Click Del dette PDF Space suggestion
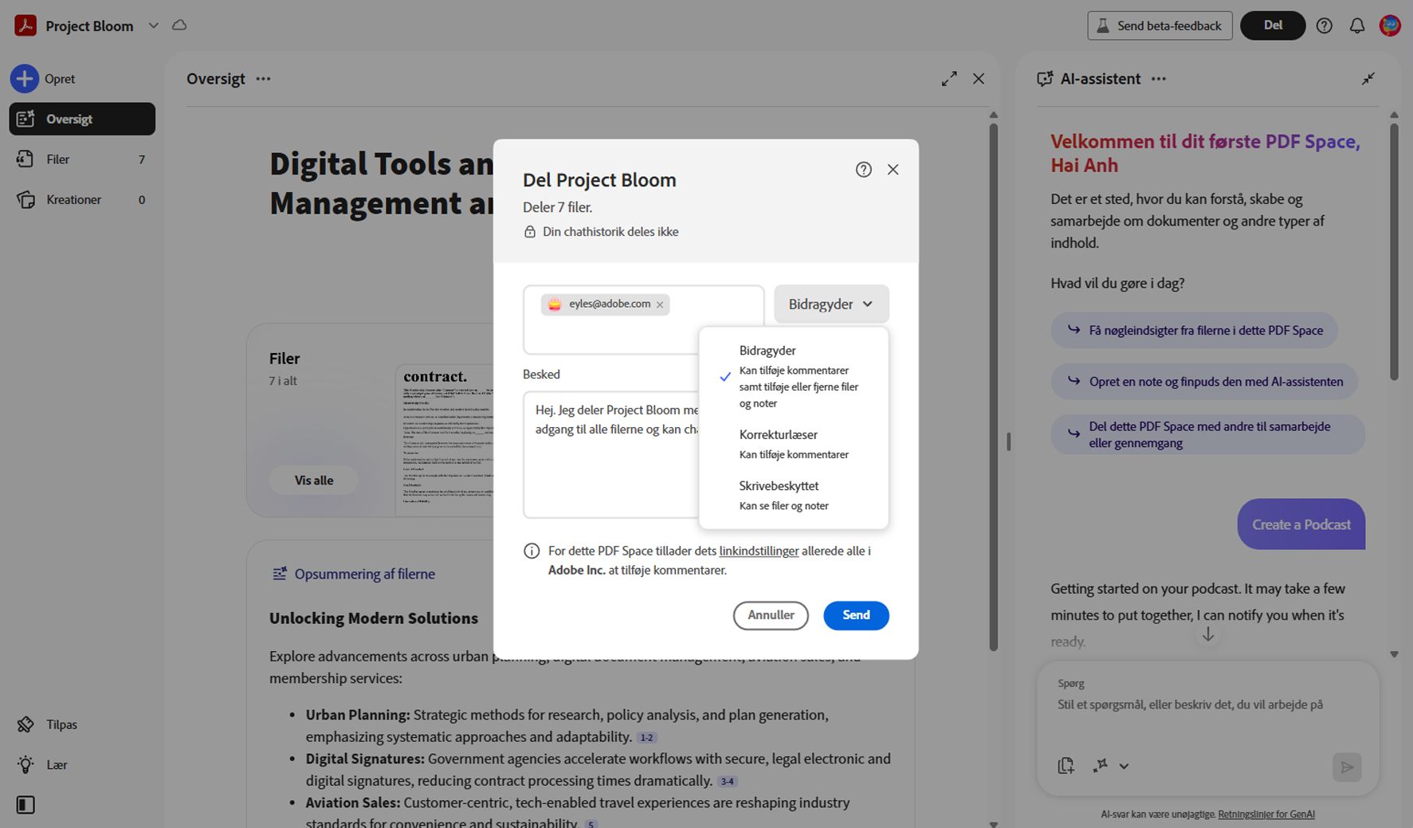 pyautogui.click(x=1207, y=434)
